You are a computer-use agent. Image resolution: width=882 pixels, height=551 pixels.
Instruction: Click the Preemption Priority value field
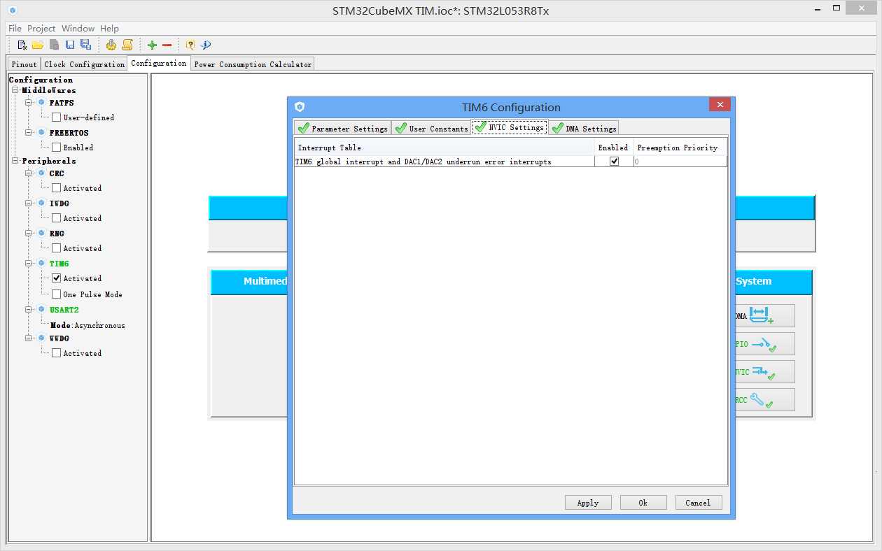coord(680,161)
